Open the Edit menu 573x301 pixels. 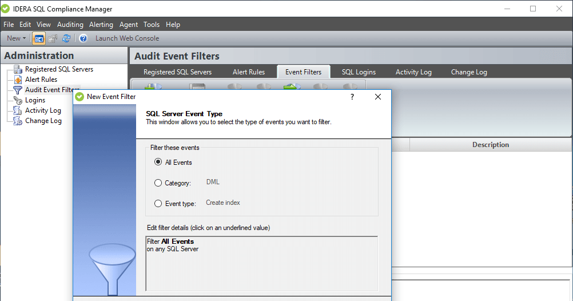click(25, 25)
